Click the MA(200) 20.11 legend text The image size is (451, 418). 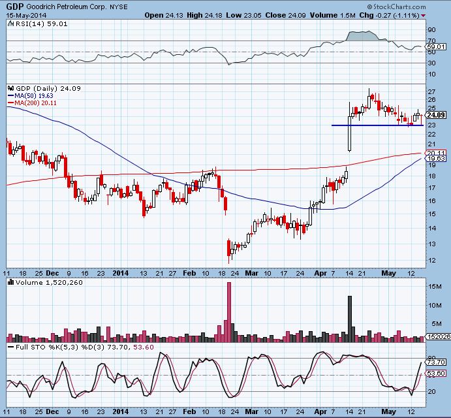(35, 103)
